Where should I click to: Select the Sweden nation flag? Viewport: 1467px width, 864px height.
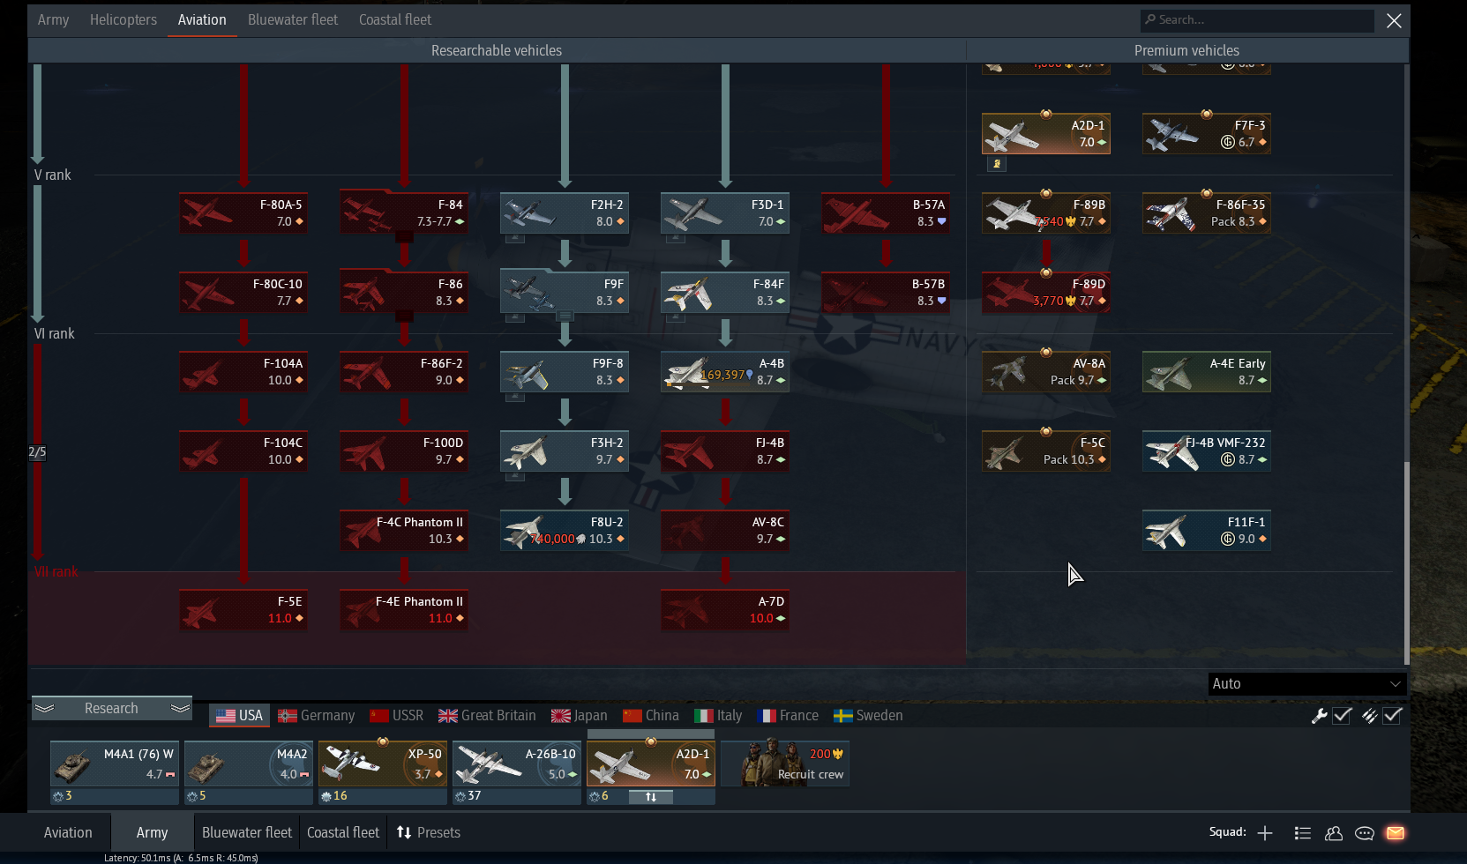[868, 716]
